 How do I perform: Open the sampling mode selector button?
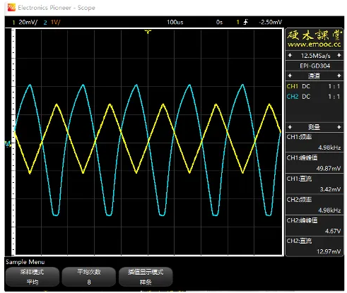(33, 277)
